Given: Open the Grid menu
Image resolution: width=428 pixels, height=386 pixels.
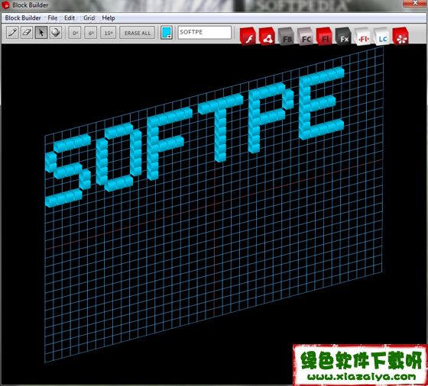Looking at the screenshot, I should tap(89, 18).
